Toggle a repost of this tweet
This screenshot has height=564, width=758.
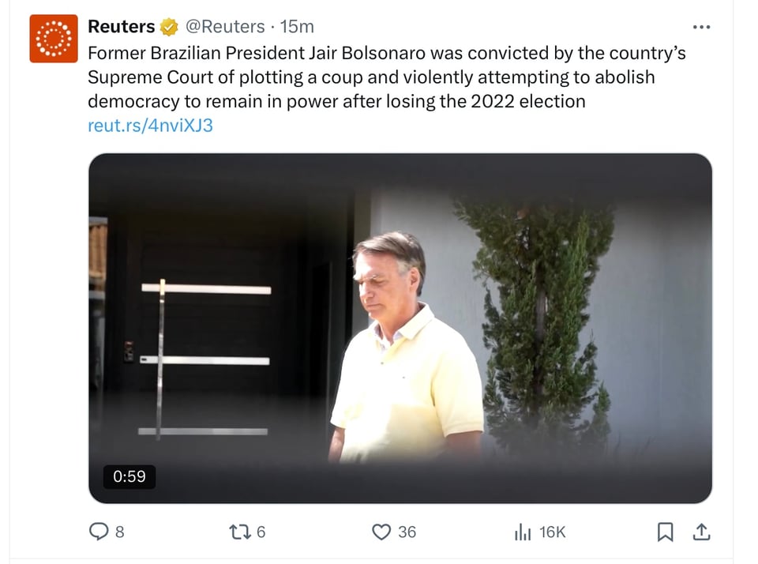click(235, 532)
